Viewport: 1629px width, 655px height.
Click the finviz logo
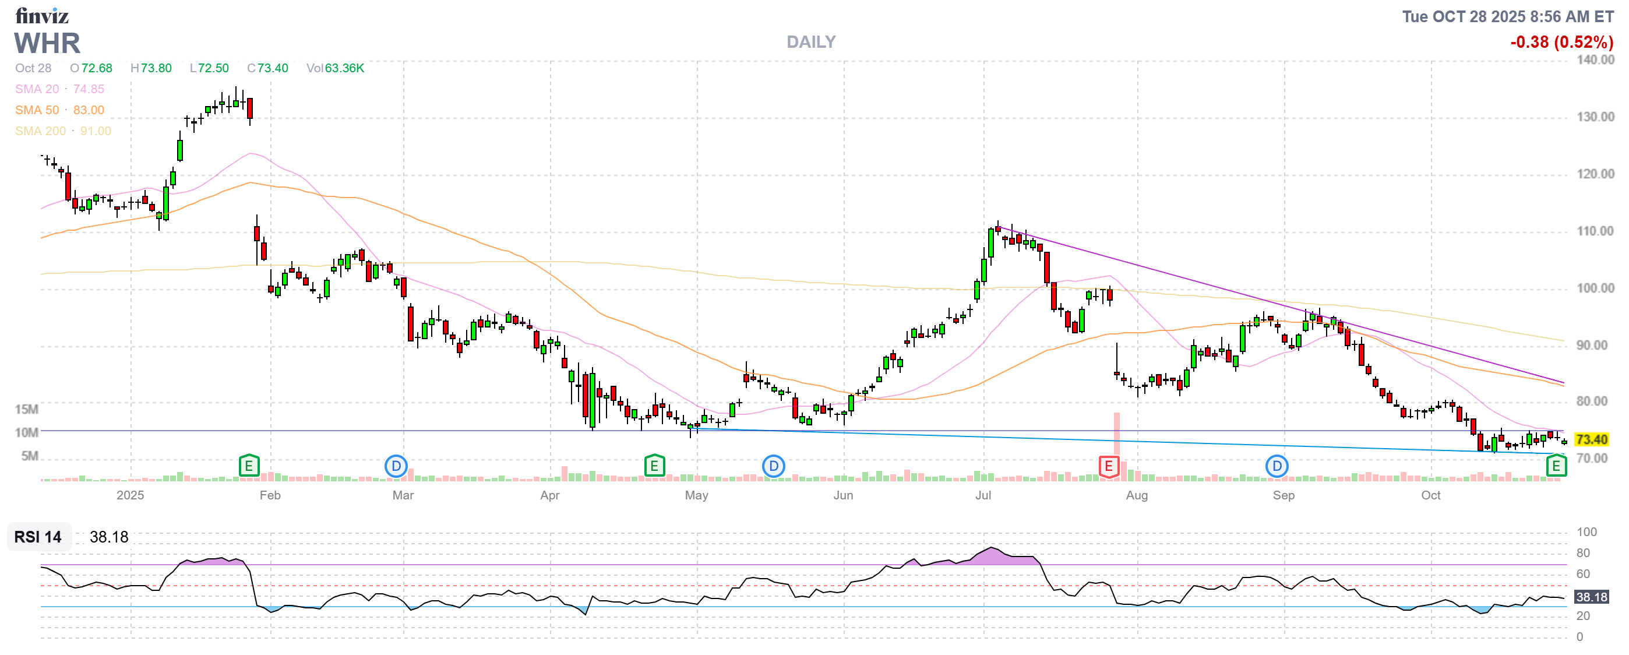pyautogui.click(x=42, y=16)
